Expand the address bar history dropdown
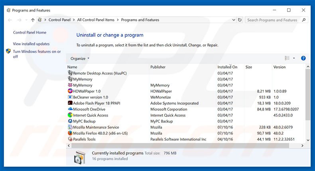The height and width of the screenshot is (171, 315). (234, 20)
